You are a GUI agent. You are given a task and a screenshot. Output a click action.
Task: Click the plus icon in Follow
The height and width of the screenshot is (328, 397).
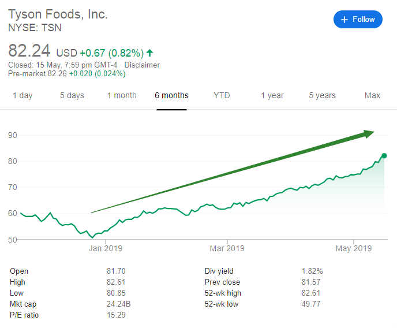344,20
